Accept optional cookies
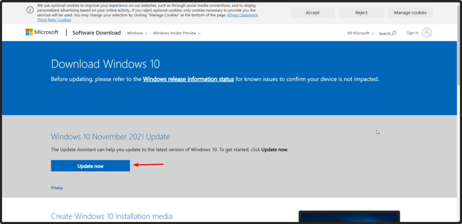 pyautogui.click(x=313, y=12)
